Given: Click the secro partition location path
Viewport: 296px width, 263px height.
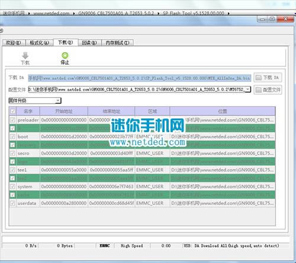Looking at the screenshot, I should 223,153.
